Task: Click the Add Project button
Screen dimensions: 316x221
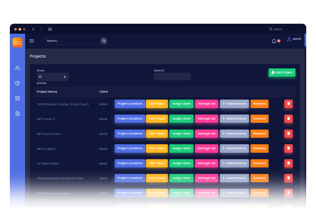Action: coord(282,73)
